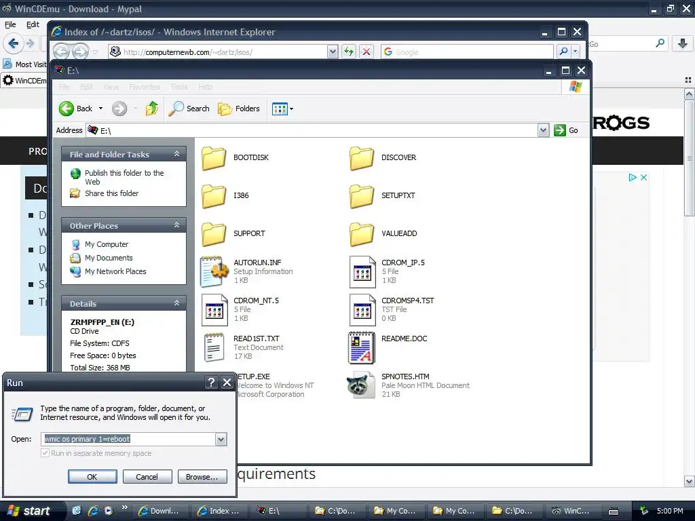Select the CDROM_NT.5 file icon
This screenshot has height=521, width=695.
pos(214,309)
